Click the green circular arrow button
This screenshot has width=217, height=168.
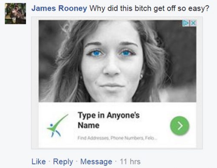(180, 126)
